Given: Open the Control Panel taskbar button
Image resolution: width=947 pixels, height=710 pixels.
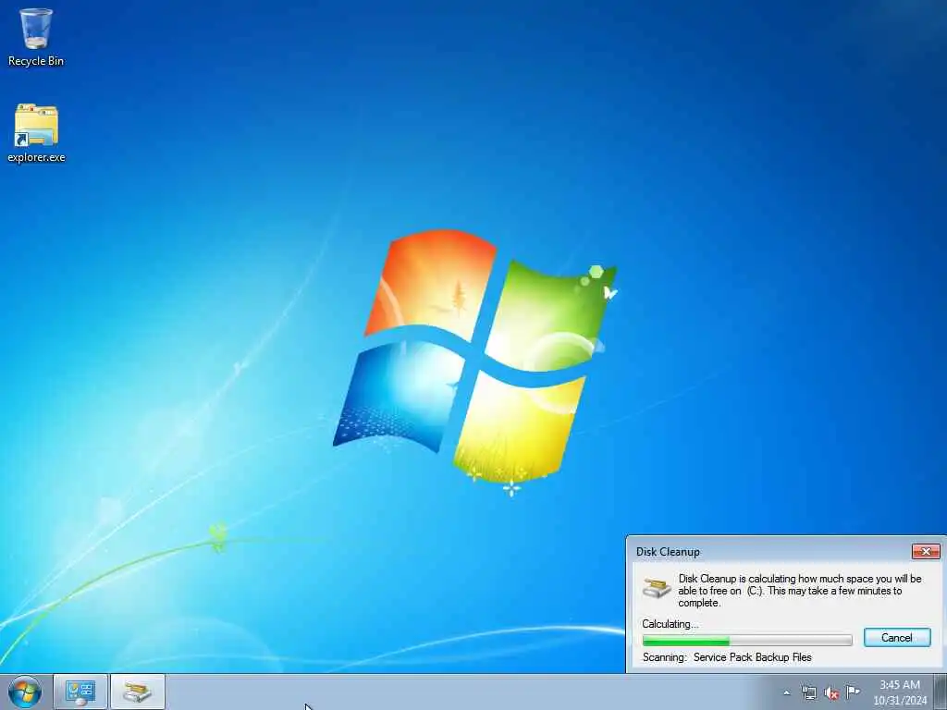Looking at the screenshot, I should (x=80, y=692).
